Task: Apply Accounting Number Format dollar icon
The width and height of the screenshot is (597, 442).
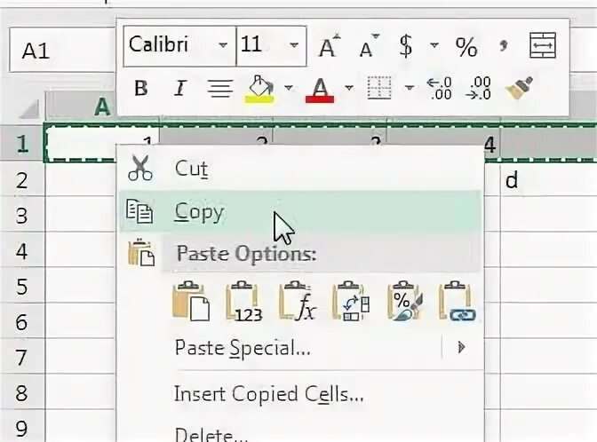Action: click(x=406, y=45)
